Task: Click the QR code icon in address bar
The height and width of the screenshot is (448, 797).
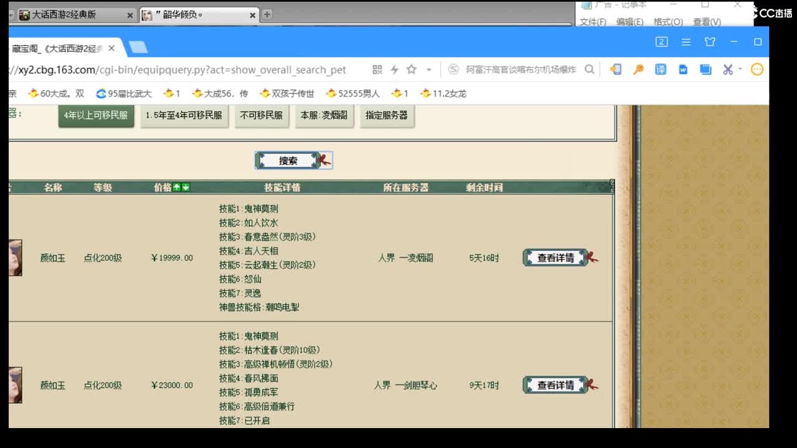Action: pos(377,70)
